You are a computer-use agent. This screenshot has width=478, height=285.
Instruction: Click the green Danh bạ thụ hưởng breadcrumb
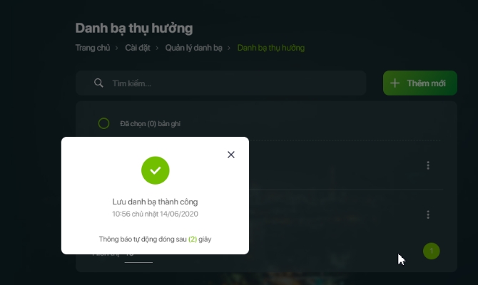[x=270, y=48]
